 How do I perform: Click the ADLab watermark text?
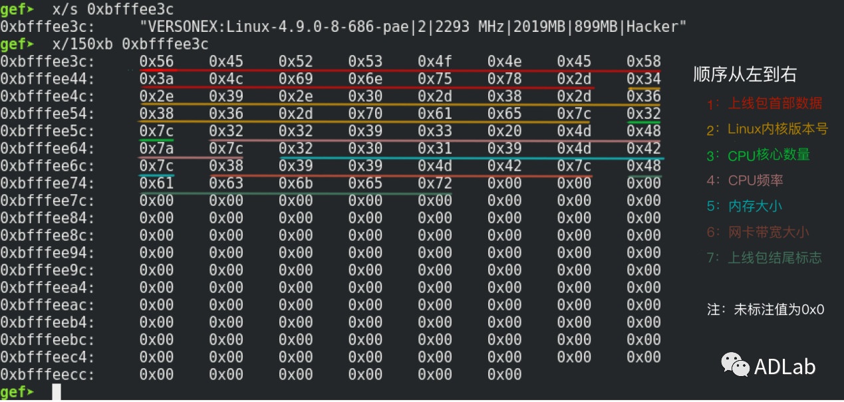[x=785, y=366]
